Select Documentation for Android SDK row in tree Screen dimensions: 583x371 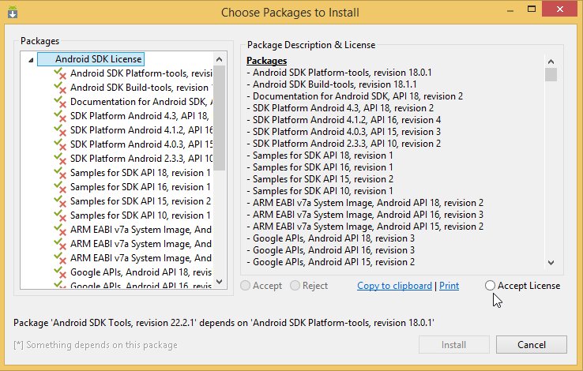click(x=141, y=102)
